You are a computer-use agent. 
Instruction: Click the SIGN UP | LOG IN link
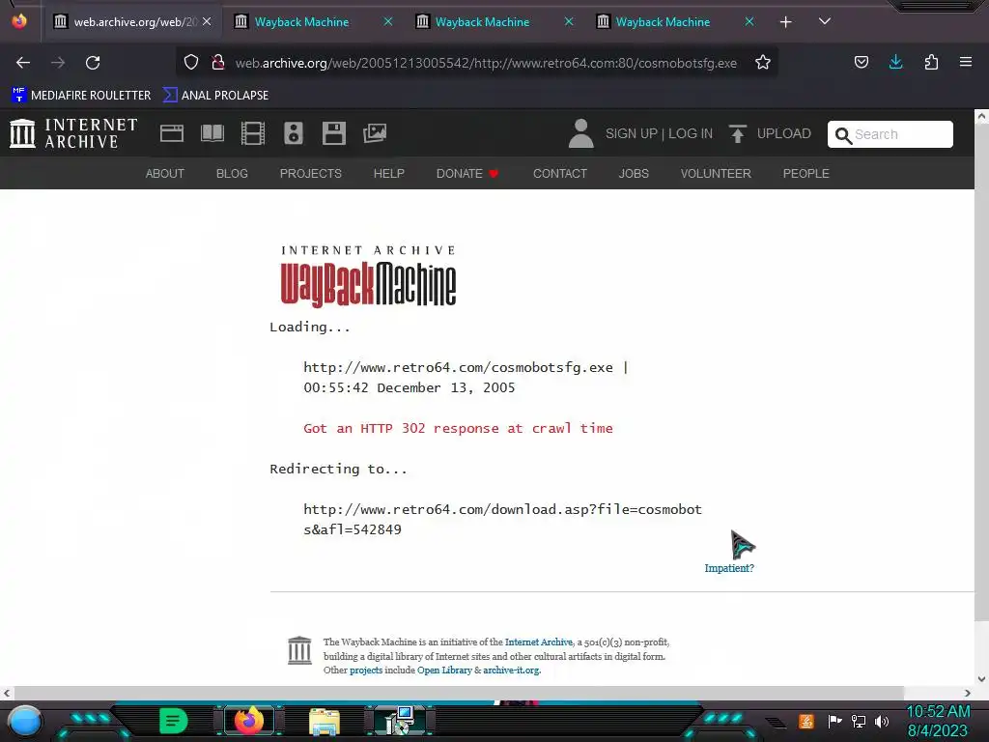(x=659, y=133)
